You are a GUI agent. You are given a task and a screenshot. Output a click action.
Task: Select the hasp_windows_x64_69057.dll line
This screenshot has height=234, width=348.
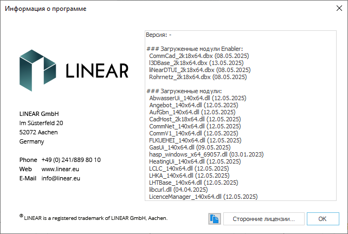tap(207, 154)
